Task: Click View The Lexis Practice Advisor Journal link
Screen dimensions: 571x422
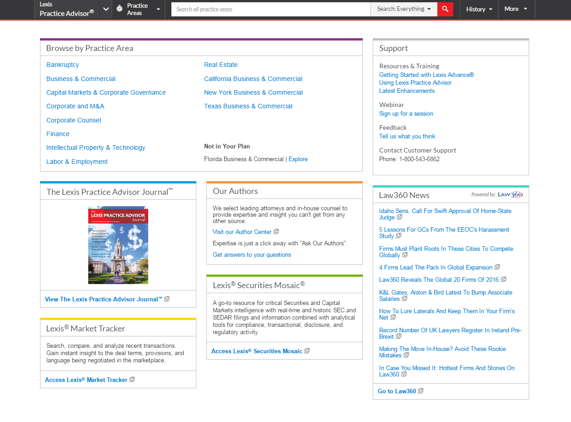Action: pyautogui.click(x=104, y=299)
